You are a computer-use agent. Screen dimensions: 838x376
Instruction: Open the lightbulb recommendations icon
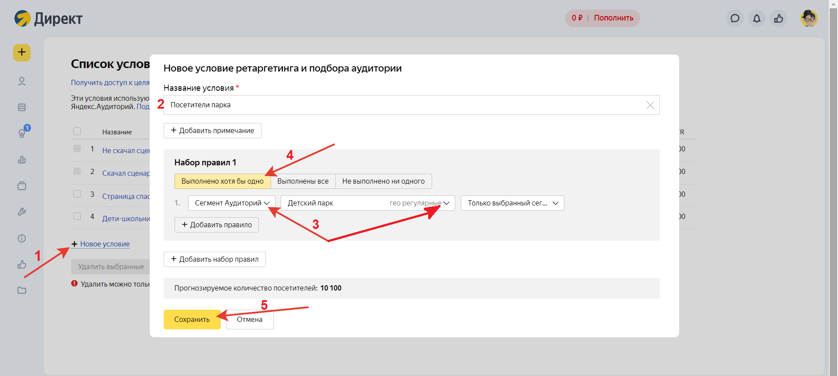pyautogui.click(x=22, y=133)
